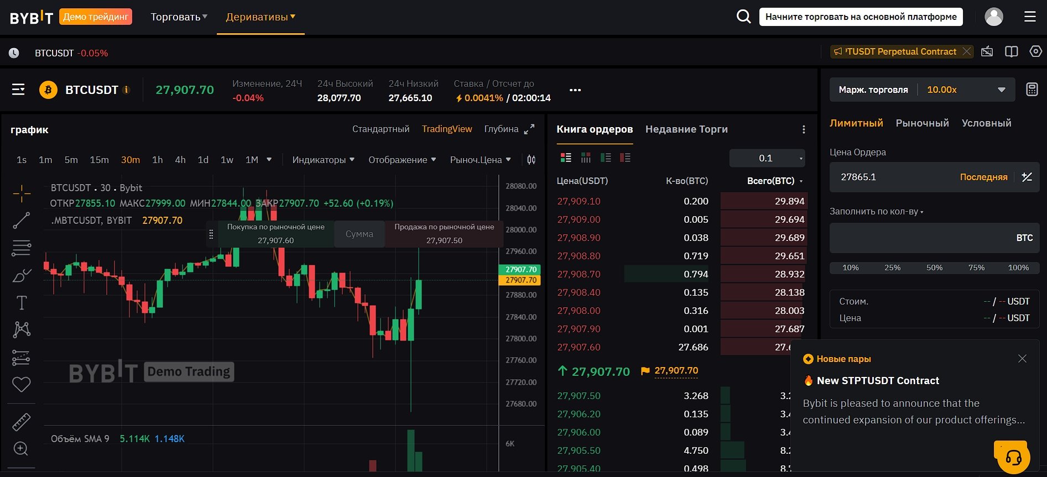Open the Всего(BTC) column dropdown

click(x=775, y=181)
